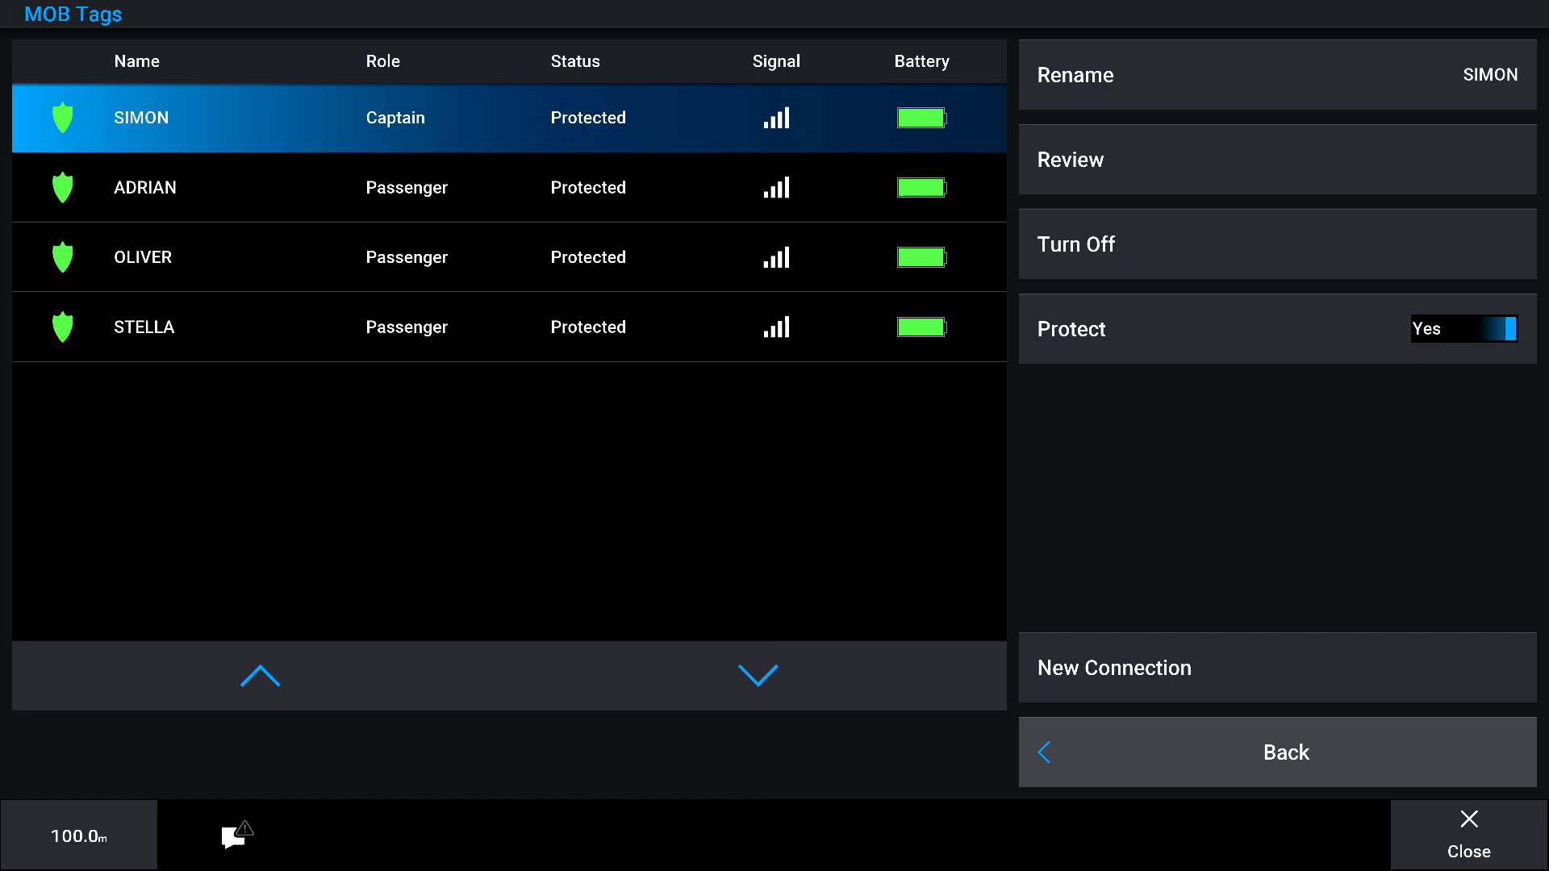Start a New Connection

point(1277,668)
